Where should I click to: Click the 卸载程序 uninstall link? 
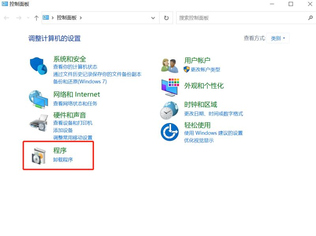tap(63, 160)
